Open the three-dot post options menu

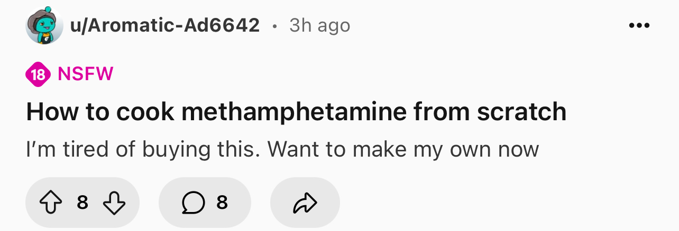click(639, 26)
